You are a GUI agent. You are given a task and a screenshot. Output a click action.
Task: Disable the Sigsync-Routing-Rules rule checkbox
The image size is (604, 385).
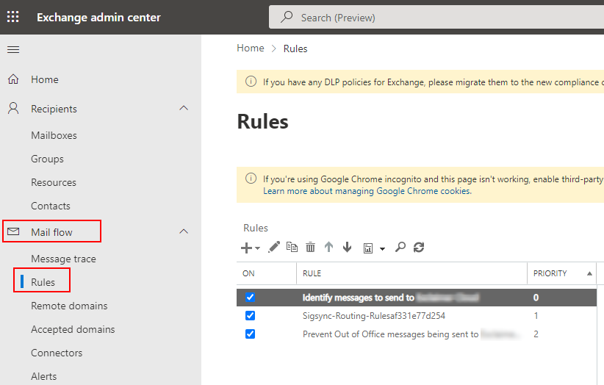point(250,316)
